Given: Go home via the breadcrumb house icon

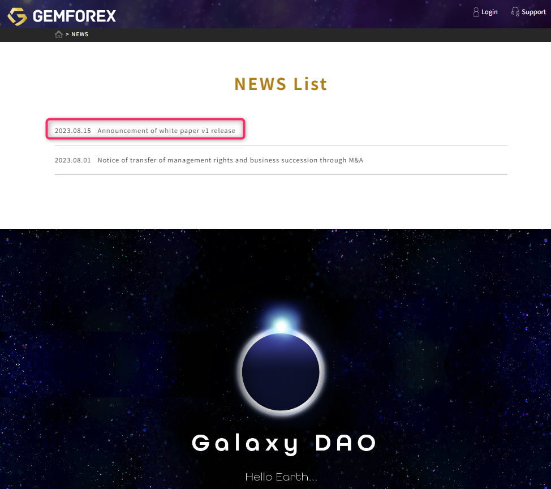Looking at the screenshot, I should (59, 34).
